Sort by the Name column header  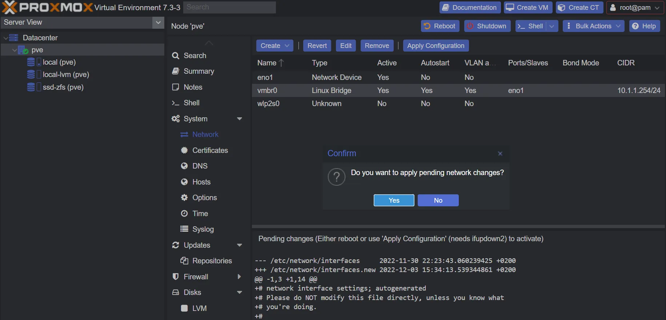click(x=279, y=63)
